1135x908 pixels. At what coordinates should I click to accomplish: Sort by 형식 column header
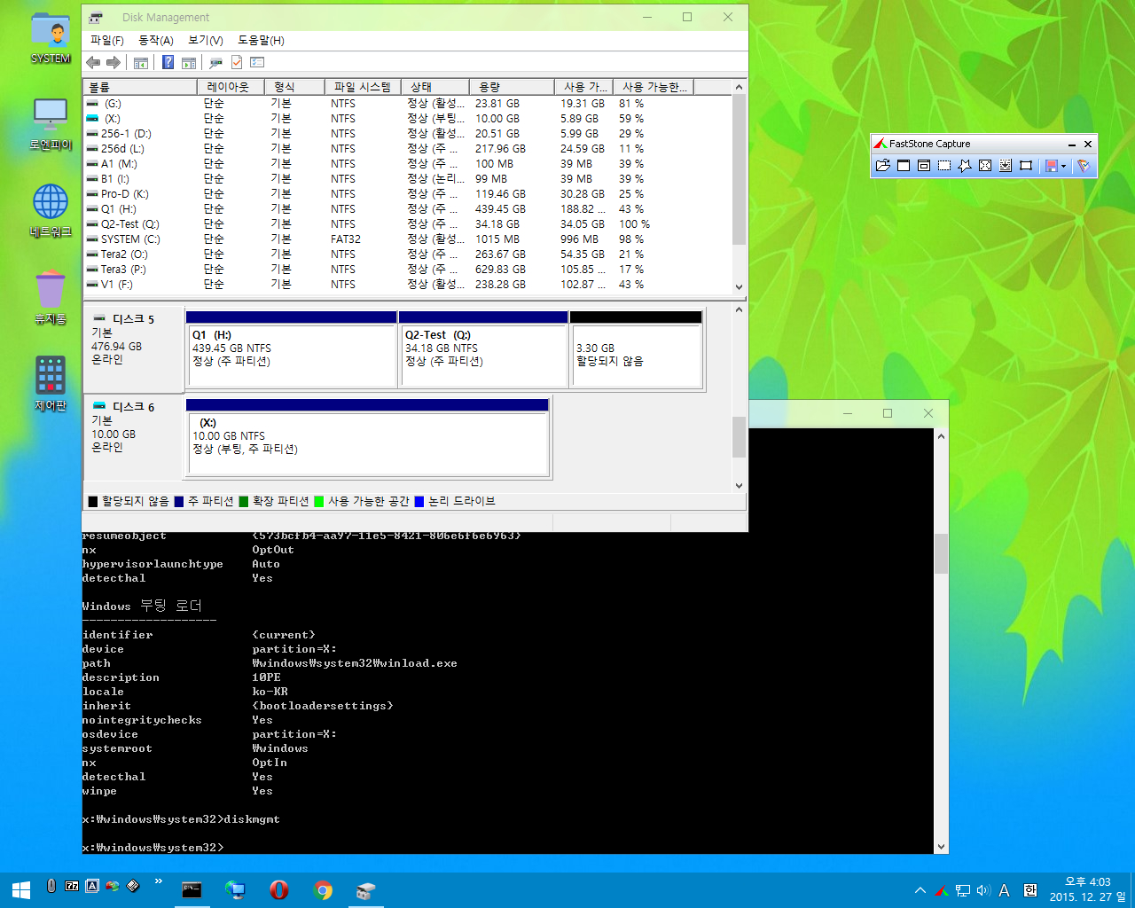point(294,87)
